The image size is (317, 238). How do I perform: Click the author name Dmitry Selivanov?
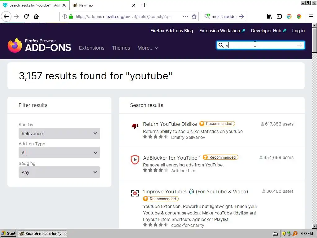point(188,137)
